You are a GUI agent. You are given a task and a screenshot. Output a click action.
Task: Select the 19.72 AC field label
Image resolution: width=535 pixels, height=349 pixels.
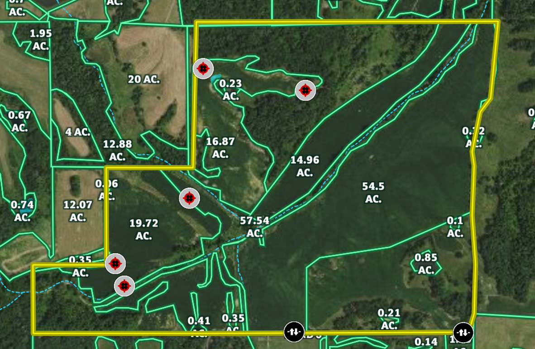(143, 229)
